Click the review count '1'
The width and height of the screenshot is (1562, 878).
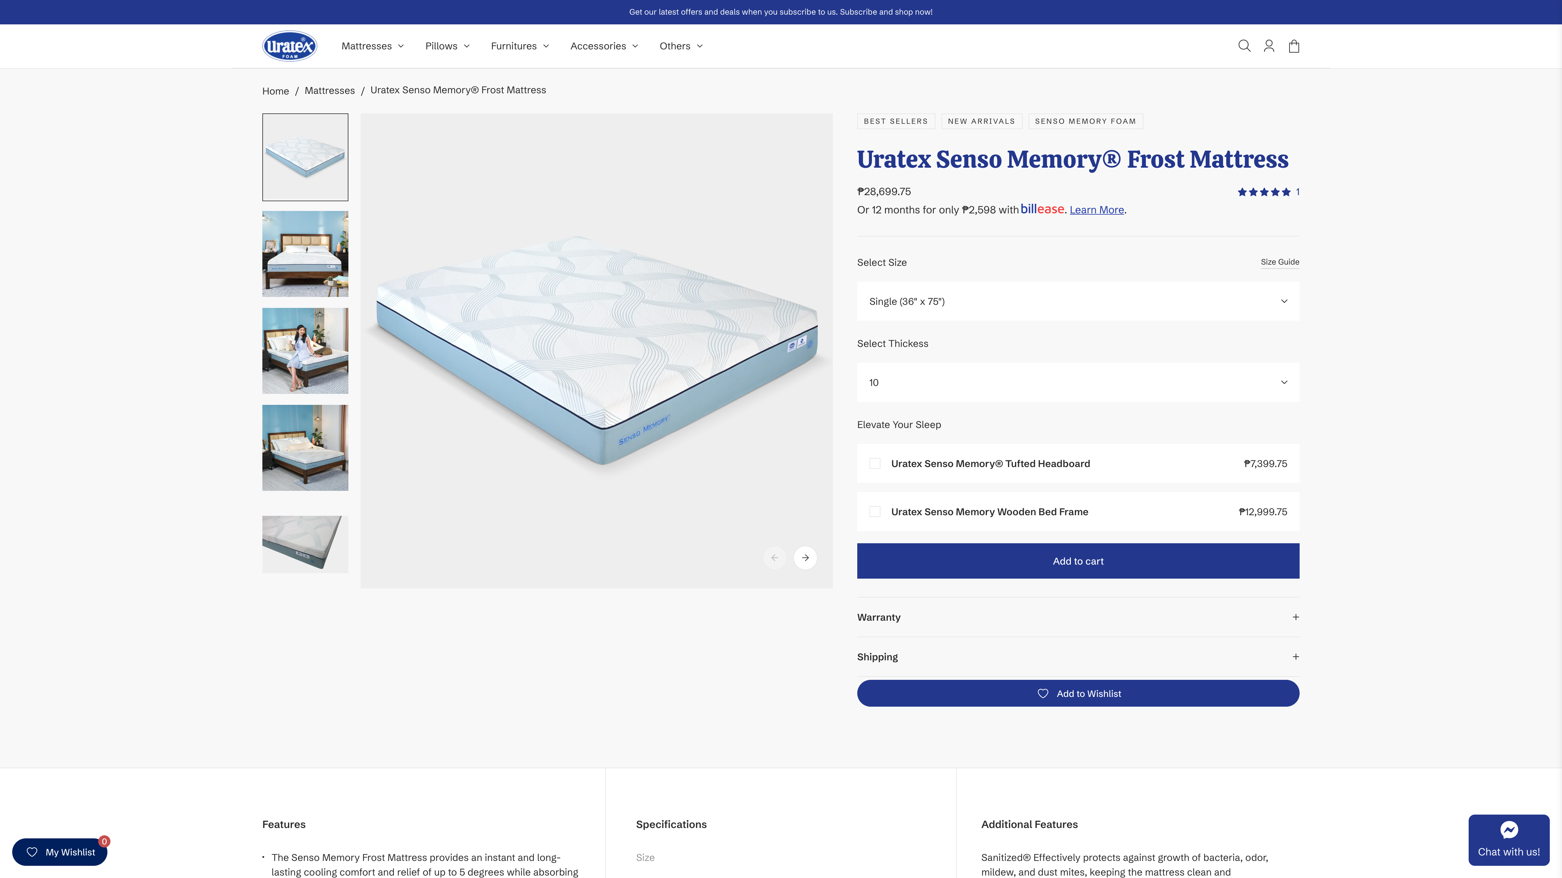(x=1297, y=192)
